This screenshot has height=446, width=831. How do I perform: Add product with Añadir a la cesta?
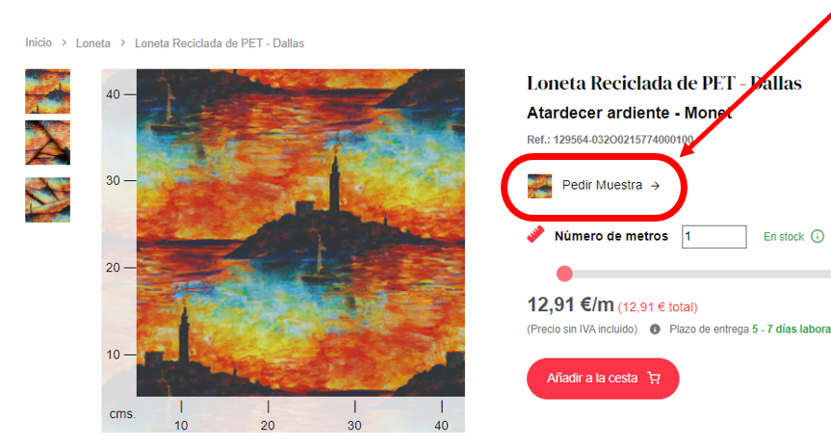coord(603,379)
